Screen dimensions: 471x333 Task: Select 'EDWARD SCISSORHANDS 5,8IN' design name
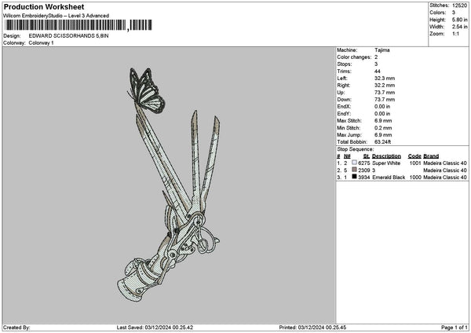pos(69,36)
